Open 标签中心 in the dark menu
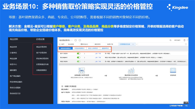 click(x=13, y=64)
